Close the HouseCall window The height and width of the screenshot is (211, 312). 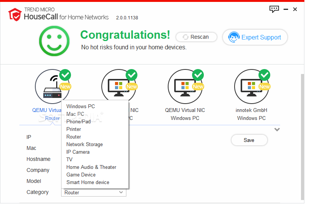coord(295,9)
